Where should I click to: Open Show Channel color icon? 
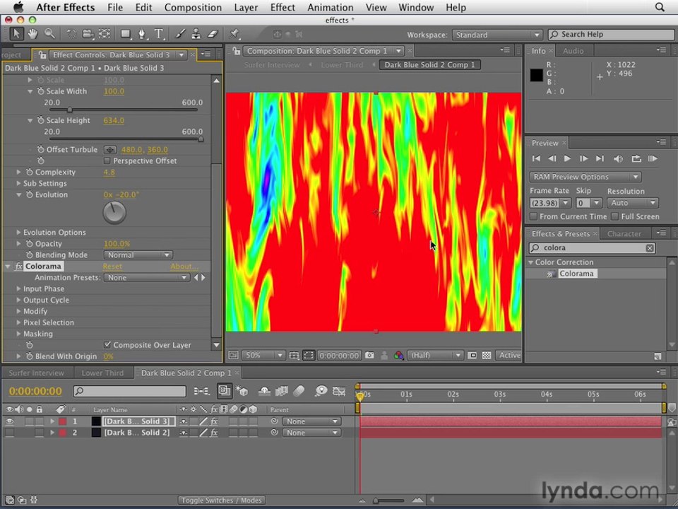click(x=398, y=356)
